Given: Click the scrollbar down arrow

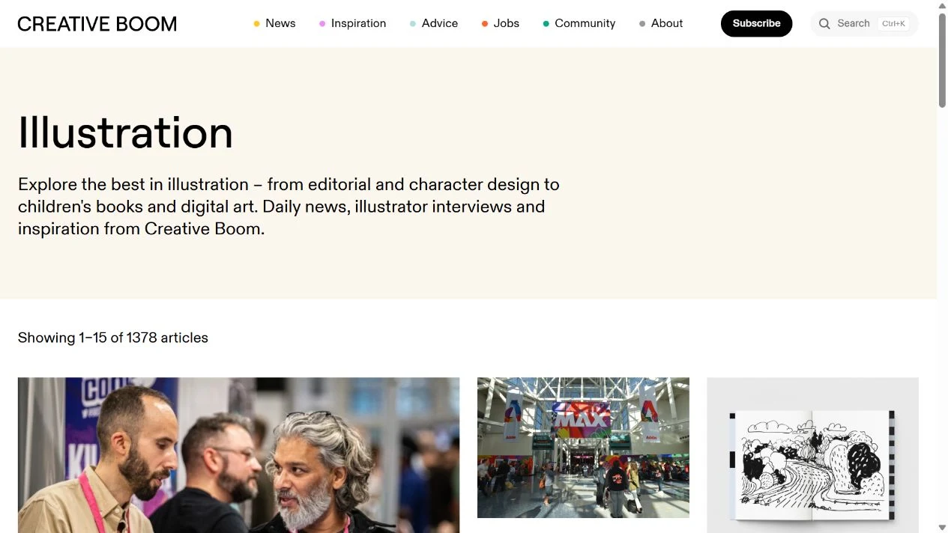Looking at the screenshot, I should [942, 528].
